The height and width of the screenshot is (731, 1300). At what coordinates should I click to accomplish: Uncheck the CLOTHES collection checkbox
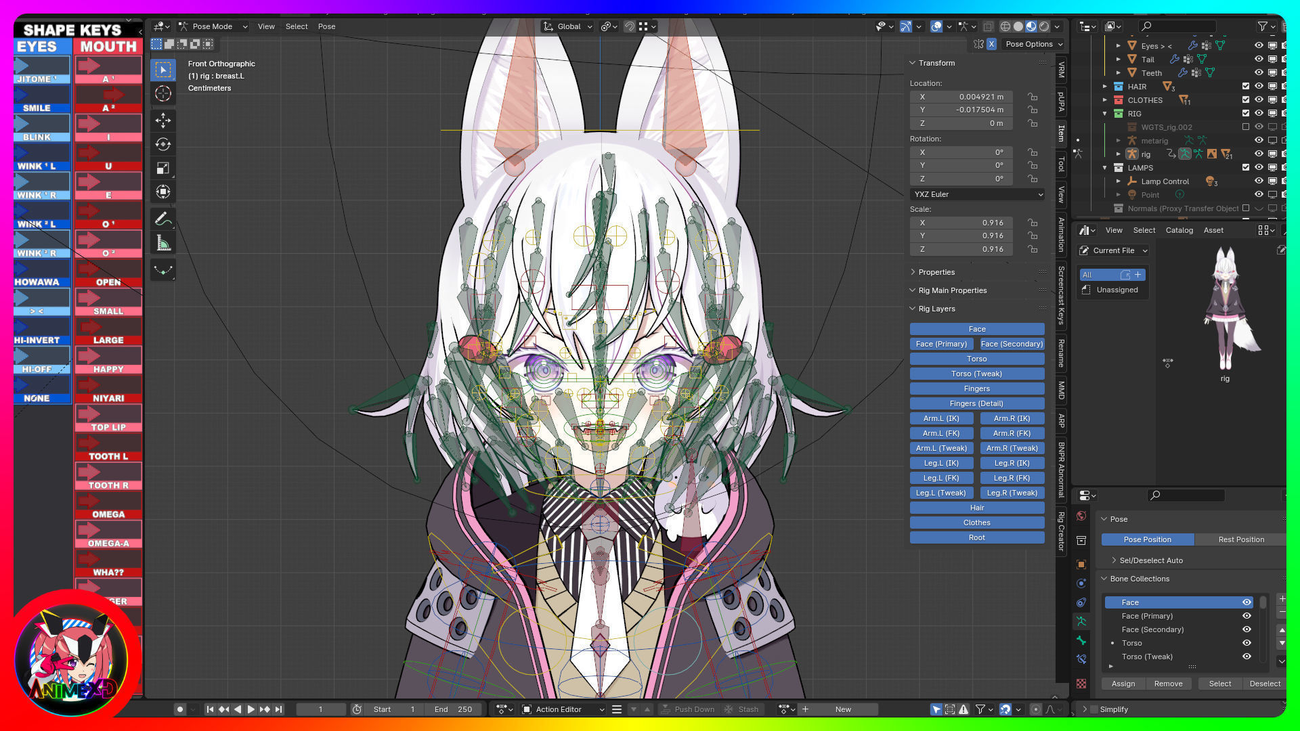pyautogui.click(x=1246, y=100)
